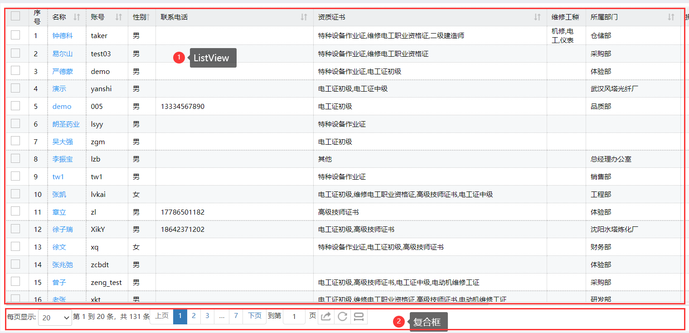Click the export icon in pagination bar

tap(326, 317)
